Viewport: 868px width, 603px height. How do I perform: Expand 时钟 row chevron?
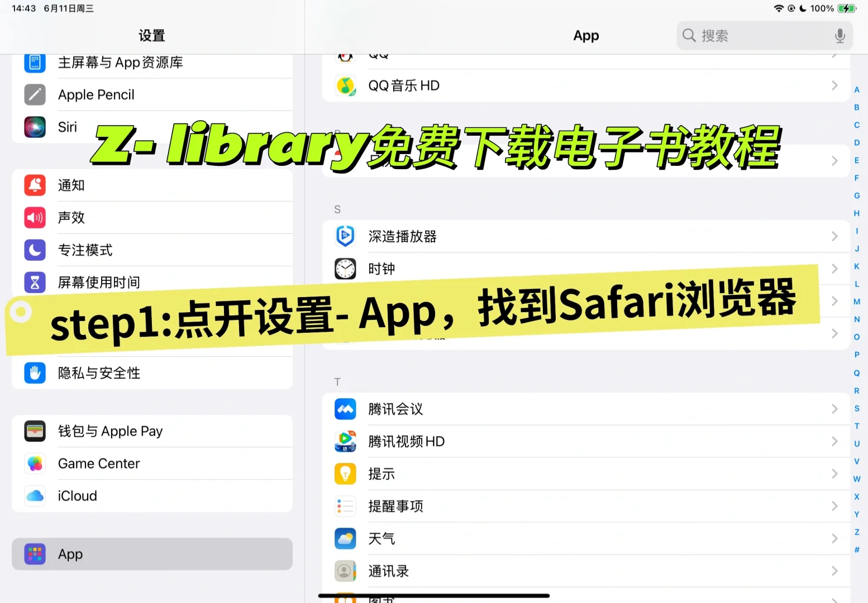click(x=834, y=269)
